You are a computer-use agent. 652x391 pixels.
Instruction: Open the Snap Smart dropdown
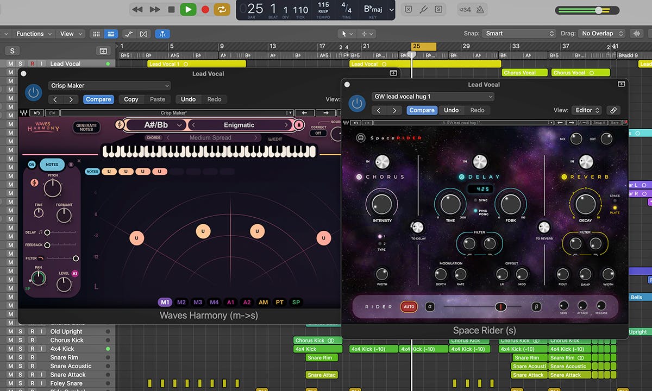[x=519, y=33]
